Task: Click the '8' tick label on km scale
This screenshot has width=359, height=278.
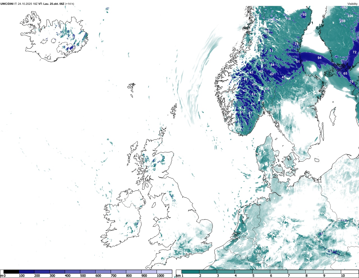Action: click(x=307, y=276)
